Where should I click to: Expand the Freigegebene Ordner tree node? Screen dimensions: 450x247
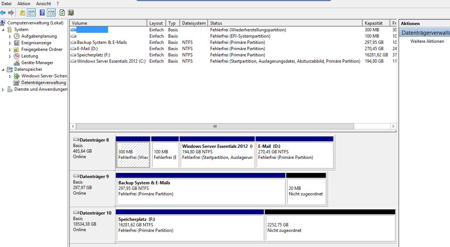click(10, 49)
